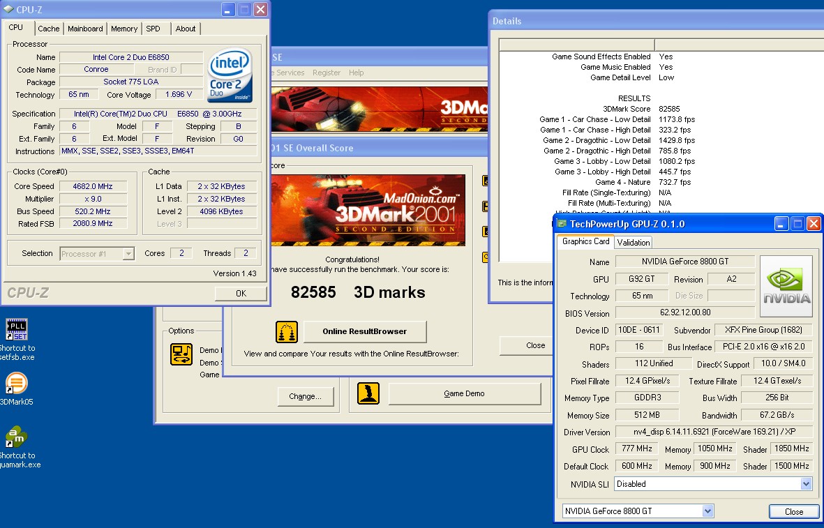Click the Driver Version field in GPU-Z
824x528 pixels.
[x=714, y=432]
